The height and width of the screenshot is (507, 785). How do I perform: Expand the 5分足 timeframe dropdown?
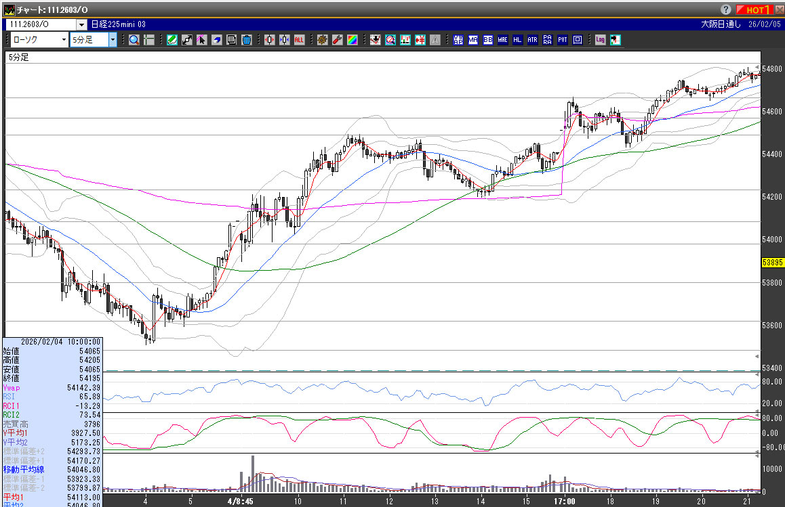click(x=112, y=40)
